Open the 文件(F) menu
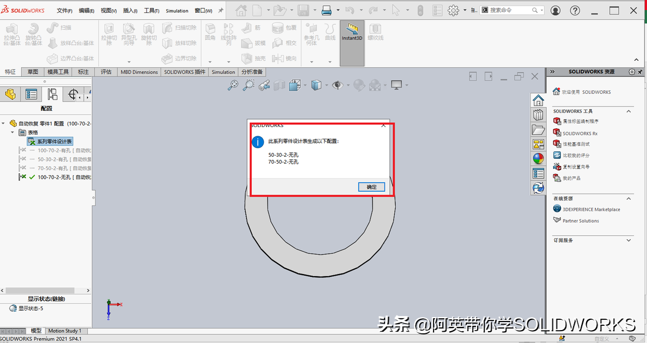 [65, 11]
